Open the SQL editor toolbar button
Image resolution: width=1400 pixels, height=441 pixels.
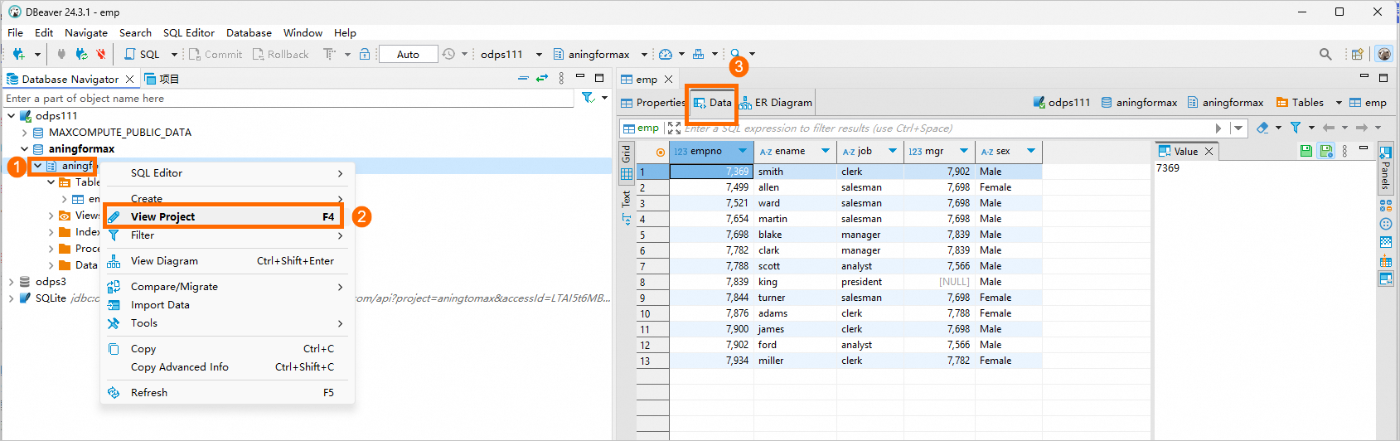click(x=142, y=55)
